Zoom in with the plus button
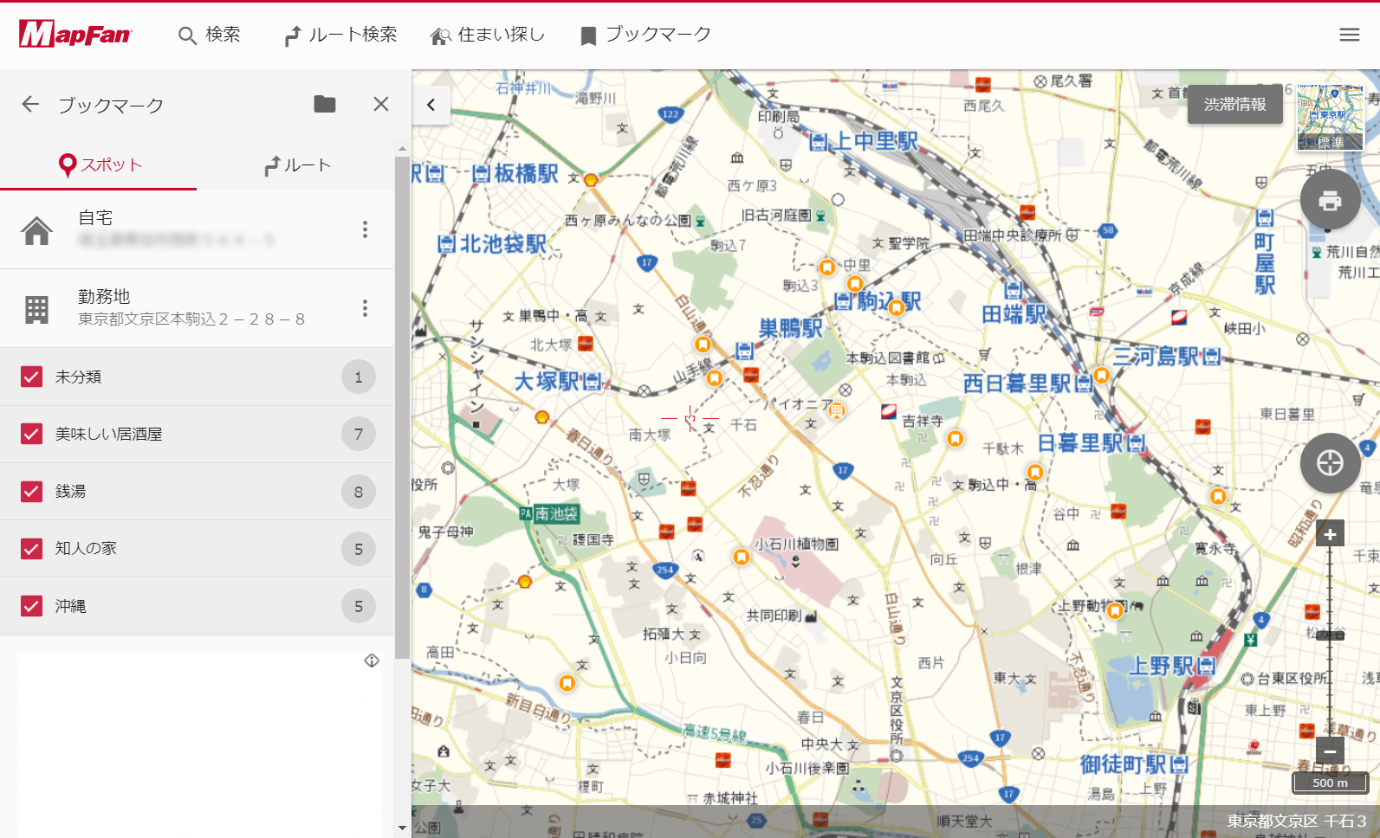 [x=1330, y=534]
